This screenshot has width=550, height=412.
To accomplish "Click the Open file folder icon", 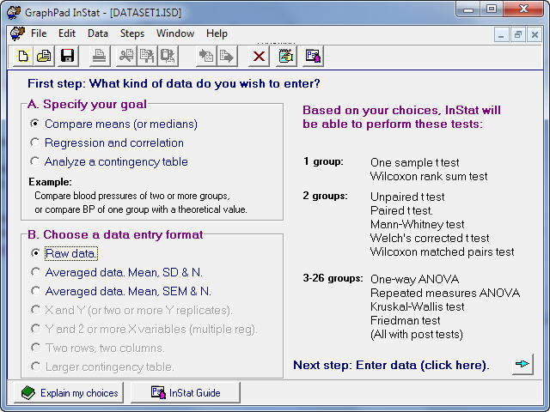I will tap(44, 57).
